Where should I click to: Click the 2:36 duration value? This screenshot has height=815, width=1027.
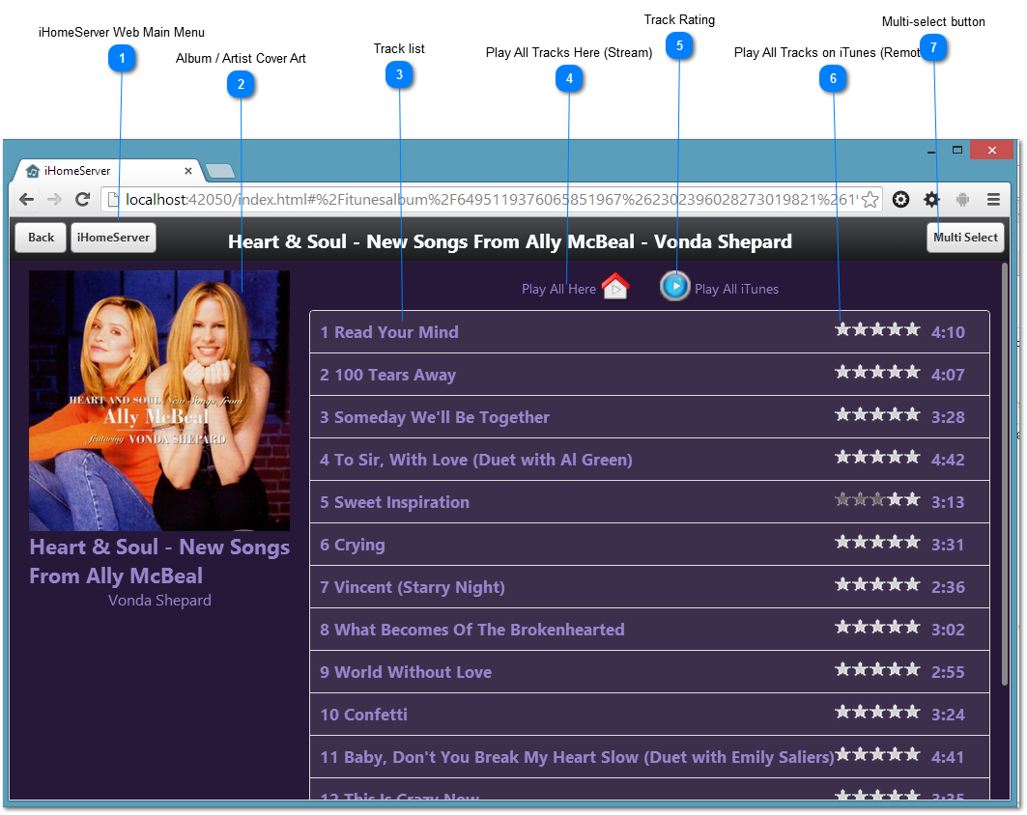click(x=948, y=587)
